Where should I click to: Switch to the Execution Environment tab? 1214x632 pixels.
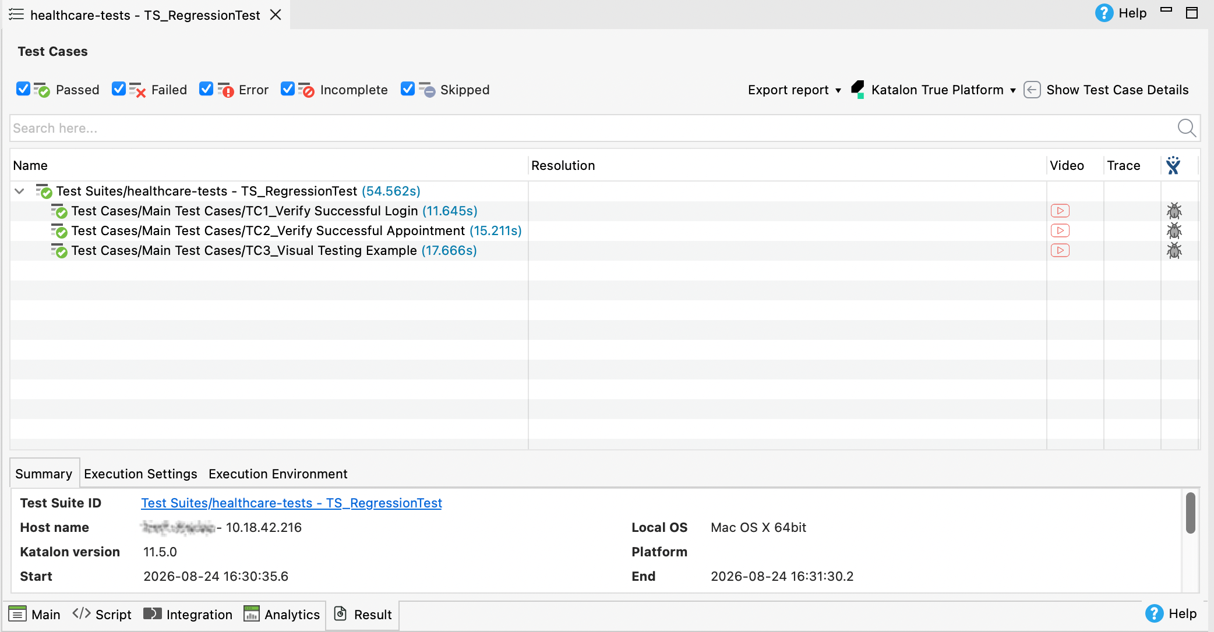click(278, 474)
